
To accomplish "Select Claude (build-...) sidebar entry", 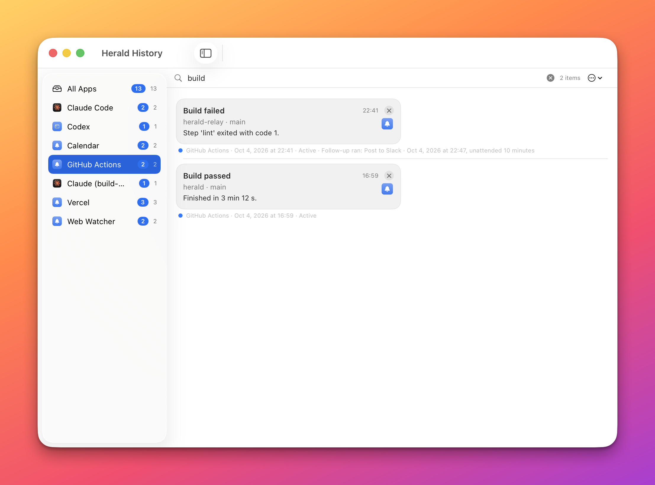I will (x=104, y=184).
